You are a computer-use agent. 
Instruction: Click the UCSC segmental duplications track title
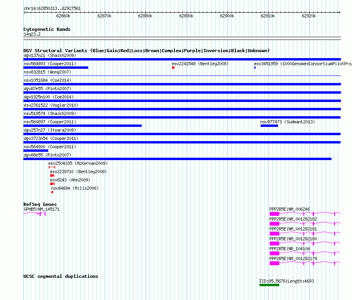pos(61,276)
